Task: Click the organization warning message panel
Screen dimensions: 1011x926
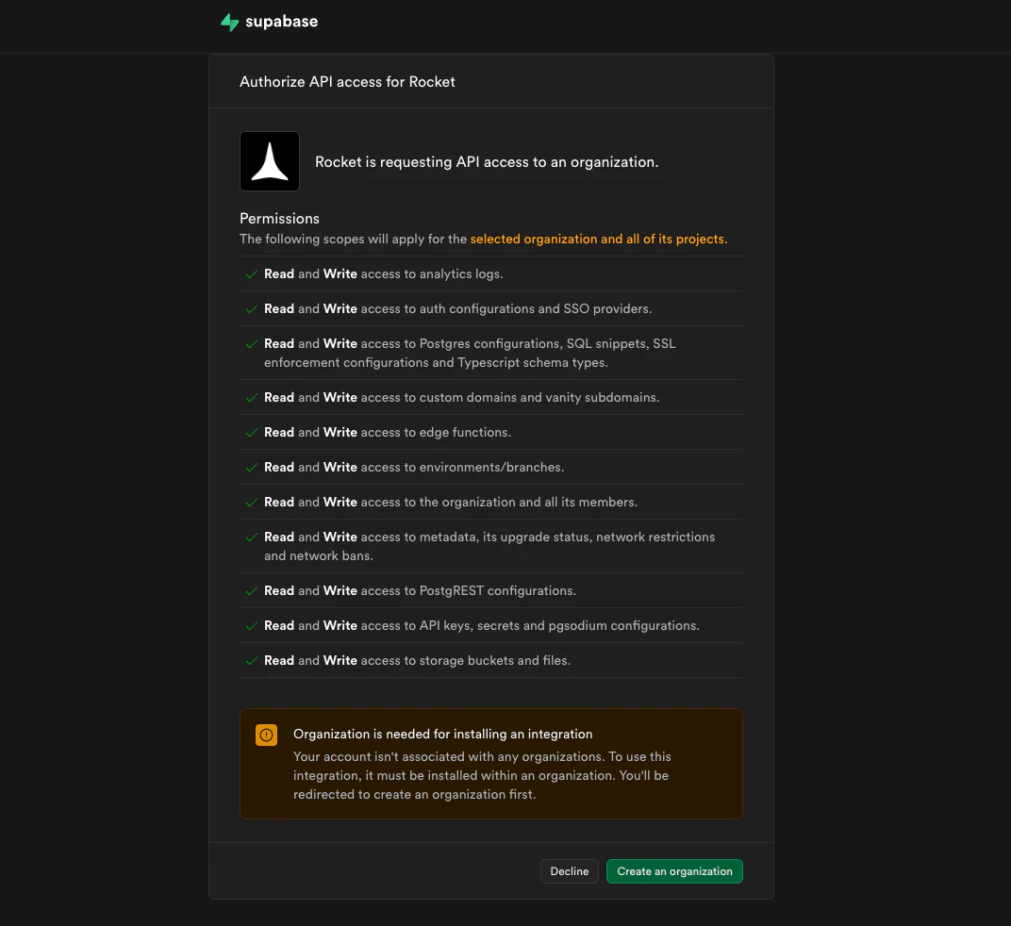Action: (490, 764)
